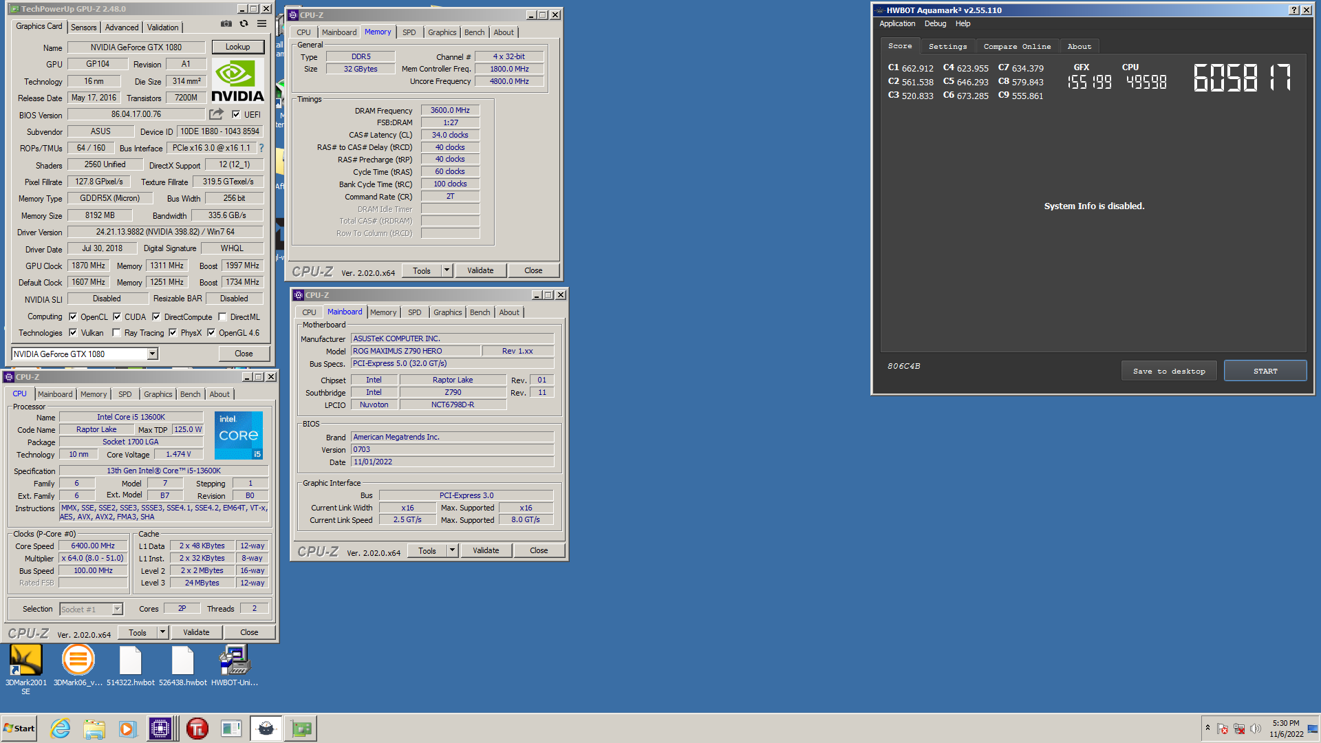Image resolution: width=1321 pixels, height=743 pixels.
Task: Click Save to desktop in Aquamark
Action: click(1169, 371)
